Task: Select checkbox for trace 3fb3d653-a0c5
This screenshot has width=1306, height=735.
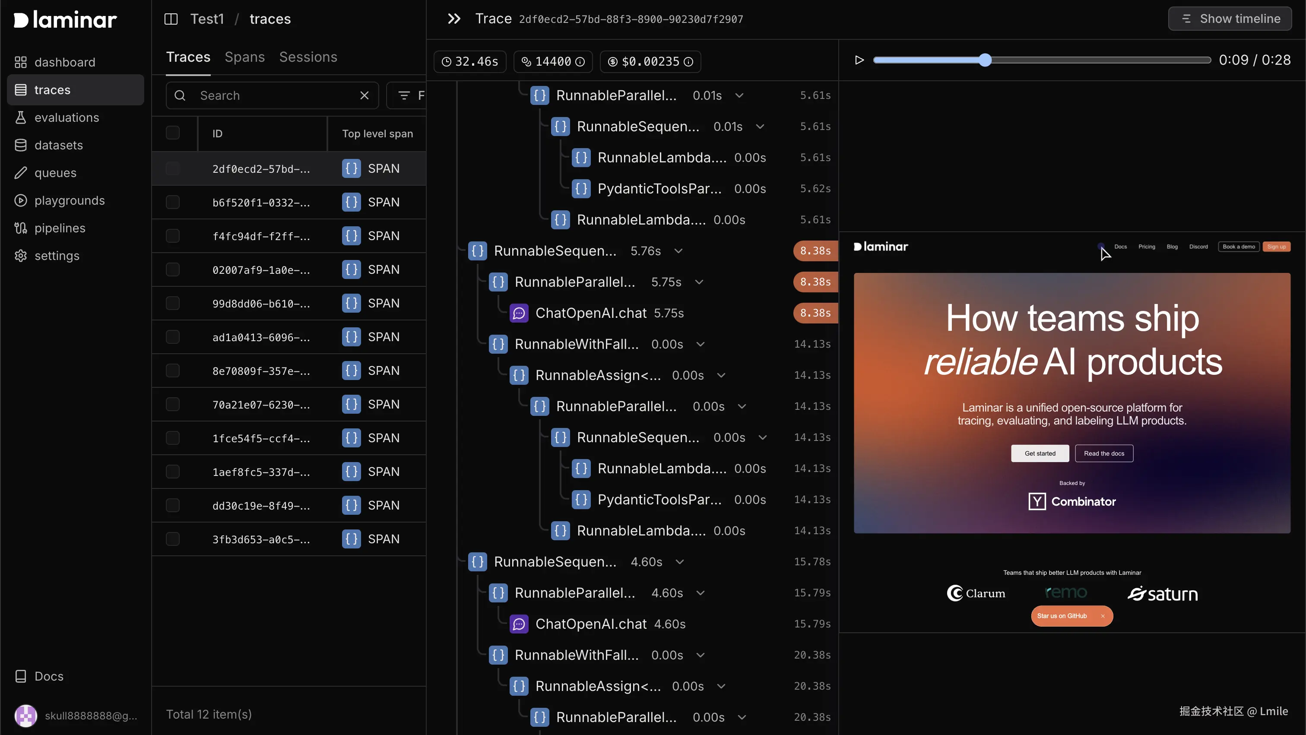Action: pyautogui.click(x=173, y=539)
